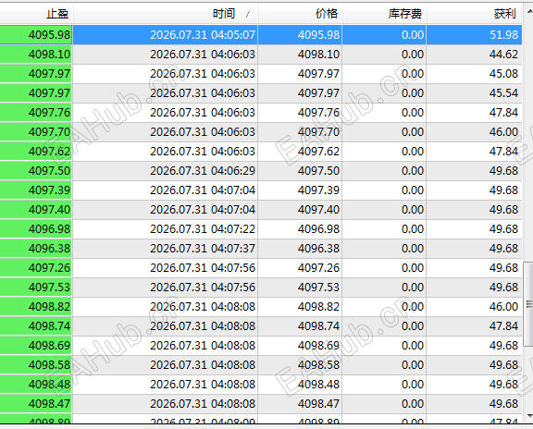Image resolution: width=533 pixels, height=429 pixels.
Task: Select the row with time 04:05:07
Action: pos(261,34)
